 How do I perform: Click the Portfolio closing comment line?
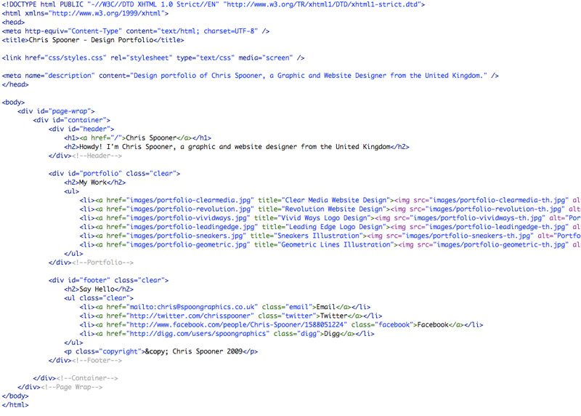[x=91, y=263]
